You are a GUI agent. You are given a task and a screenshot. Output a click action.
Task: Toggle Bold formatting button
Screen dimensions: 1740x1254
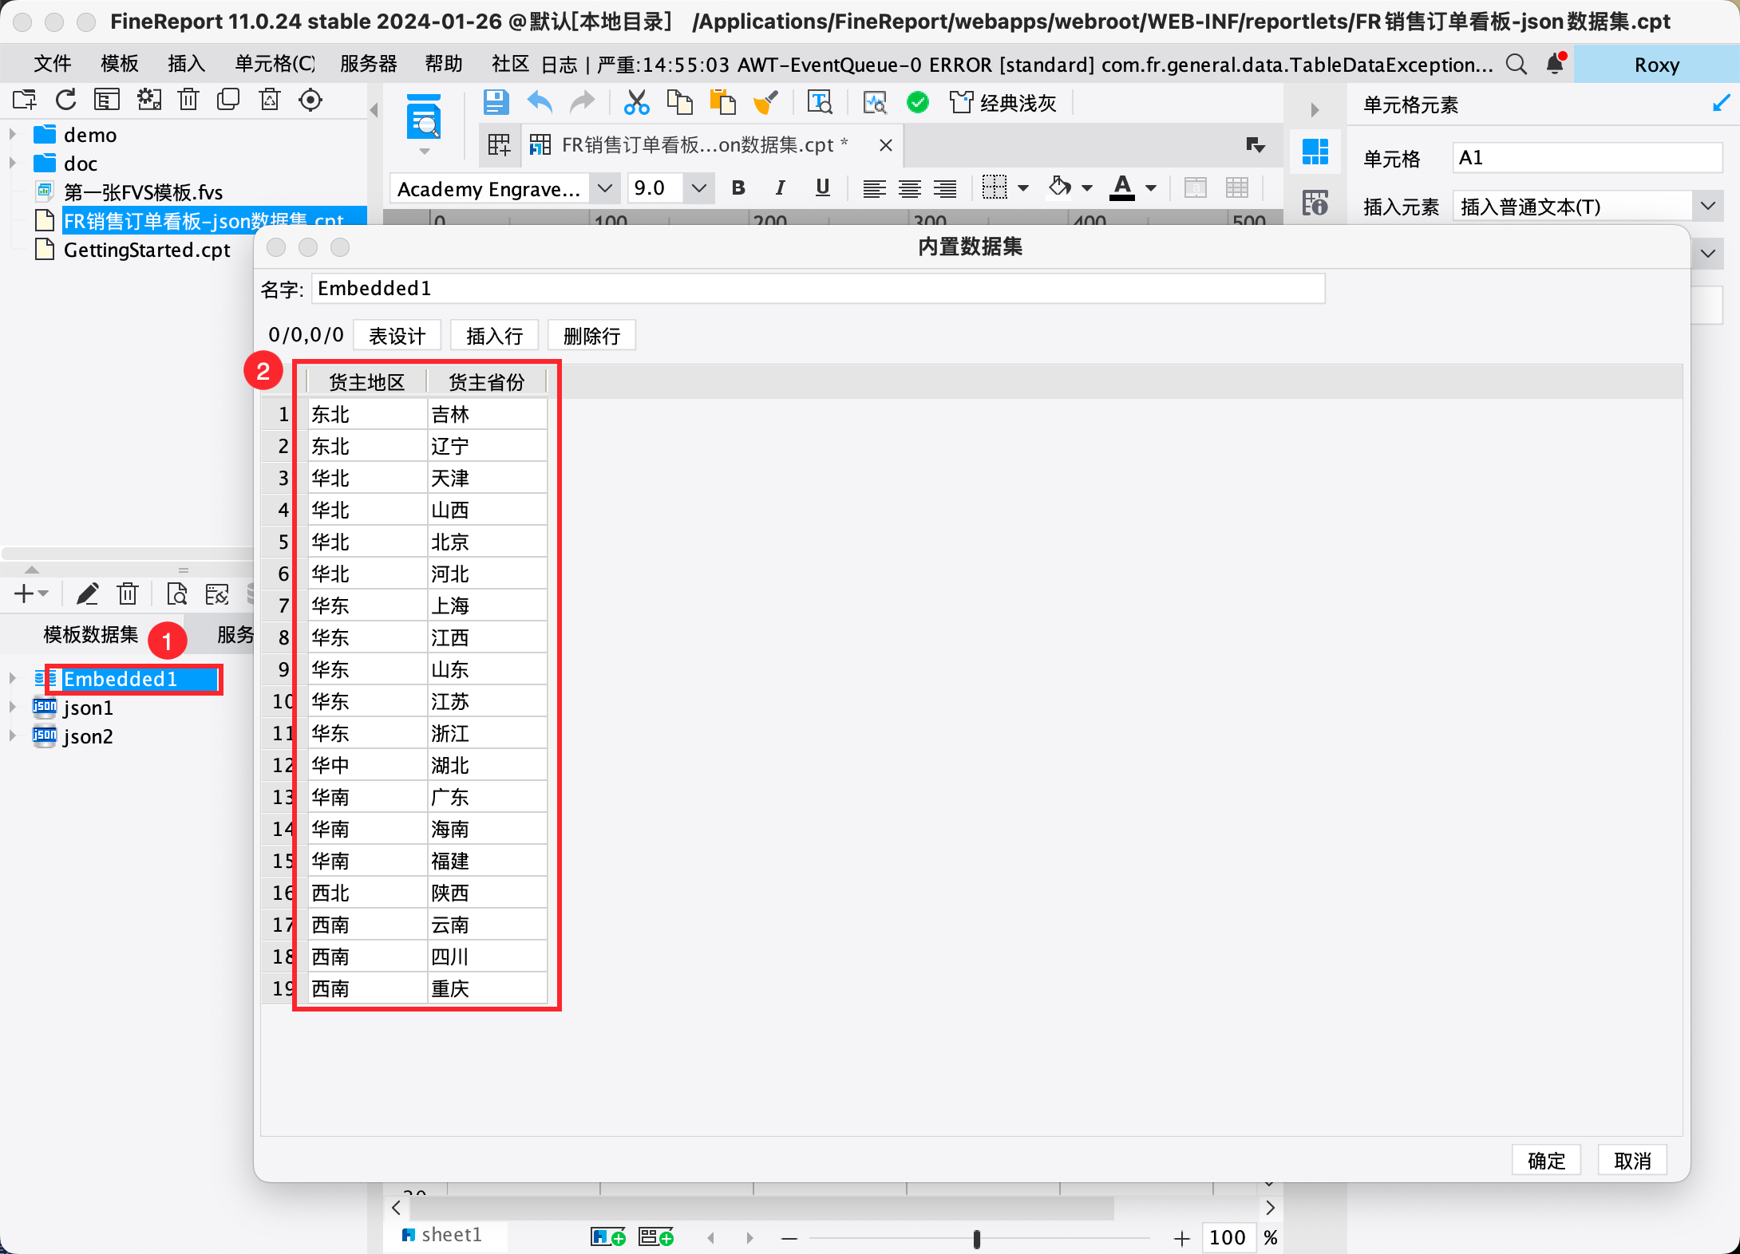point(738,188)
